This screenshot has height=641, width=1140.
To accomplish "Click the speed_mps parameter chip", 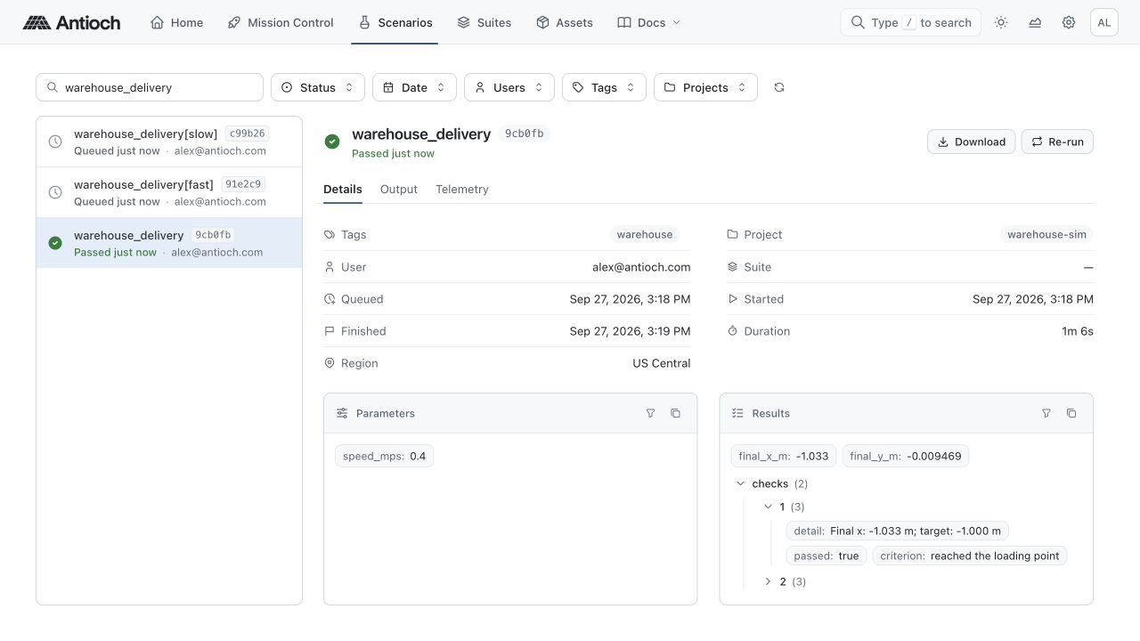I will [x=385, y=456].
